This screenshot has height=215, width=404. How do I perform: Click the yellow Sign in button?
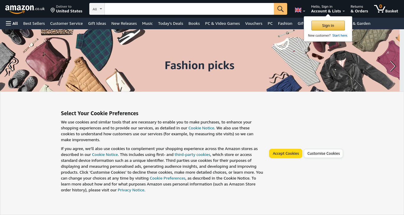click(x=328, y=26)
